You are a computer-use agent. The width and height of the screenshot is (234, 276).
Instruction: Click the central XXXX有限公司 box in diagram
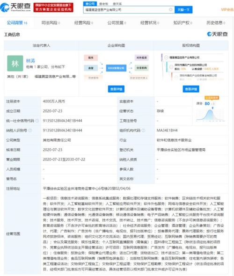pos(116,68)
